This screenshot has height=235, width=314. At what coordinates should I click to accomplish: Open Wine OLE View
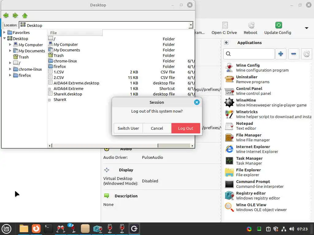267,207
